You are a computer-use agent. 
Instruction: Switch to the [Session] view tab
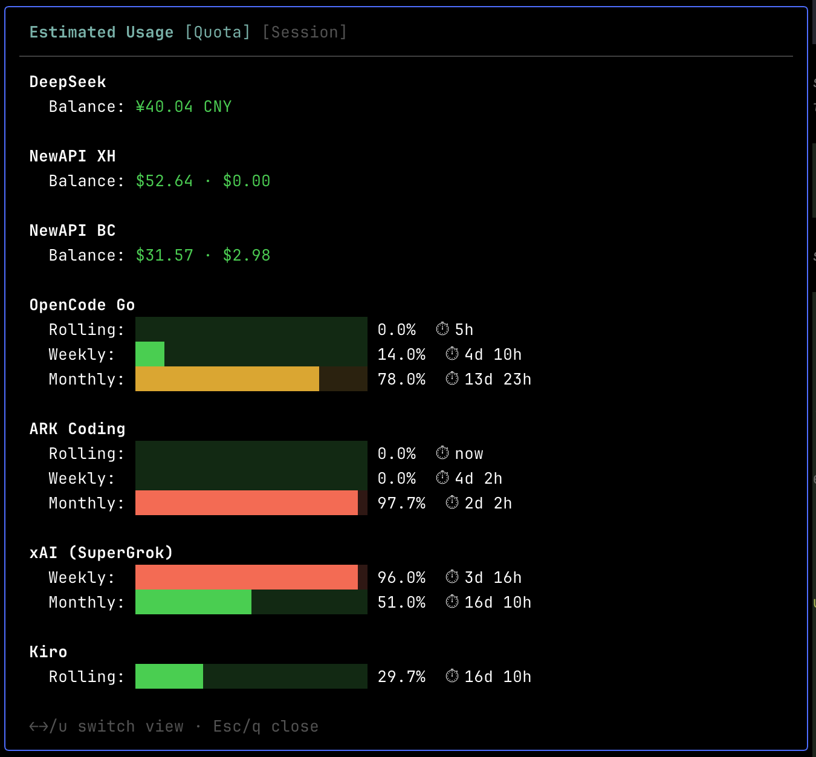(x=305, y=32)
